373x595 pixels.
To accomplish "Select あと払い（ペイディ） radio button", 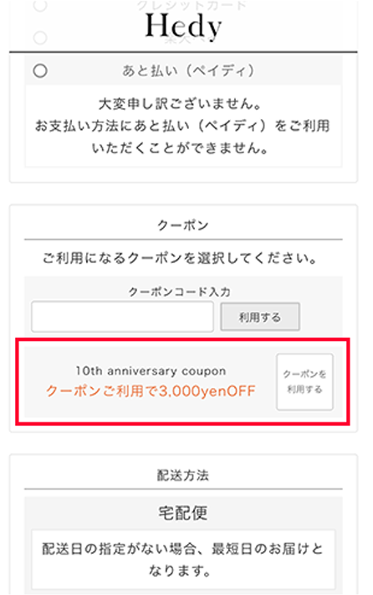I will [40, 70].
